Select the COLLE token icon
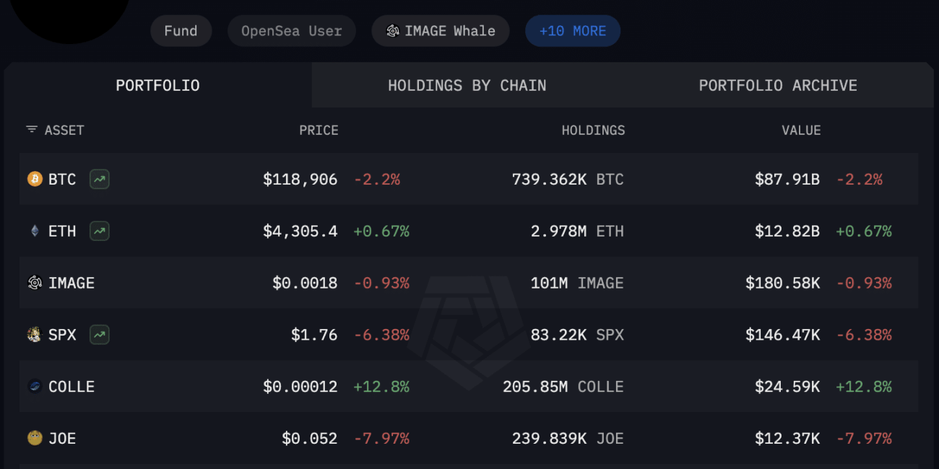Image resolution: width=939 pixels, height=469 pixels. click(x=35, y=387)
